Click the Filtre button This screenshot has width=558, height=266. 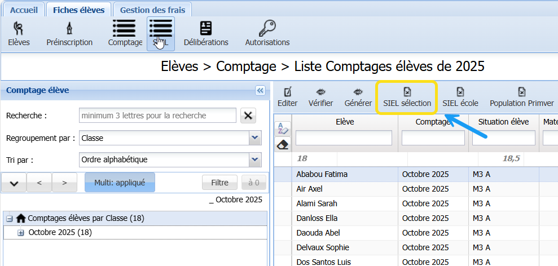tap(219, 183)
